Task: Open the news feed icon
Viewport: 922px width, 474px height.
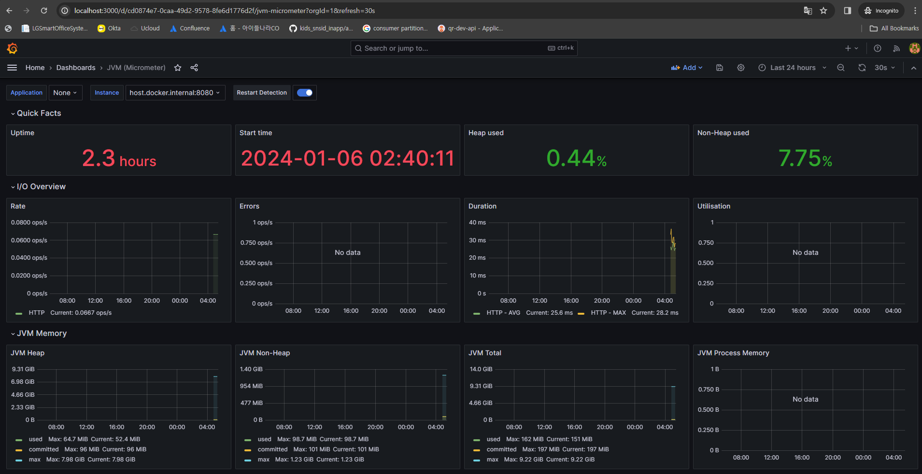Action: pos(896,48)
